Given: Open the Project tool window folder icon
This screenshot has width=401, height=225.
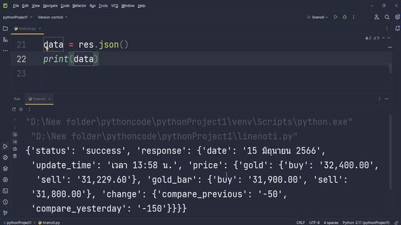Looking at the screenshot, I should pyautogui.click(x=5, y=29).
